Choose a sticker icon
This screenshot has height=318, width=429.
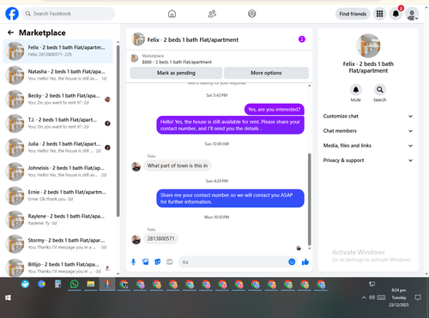[x=158, y=261]
